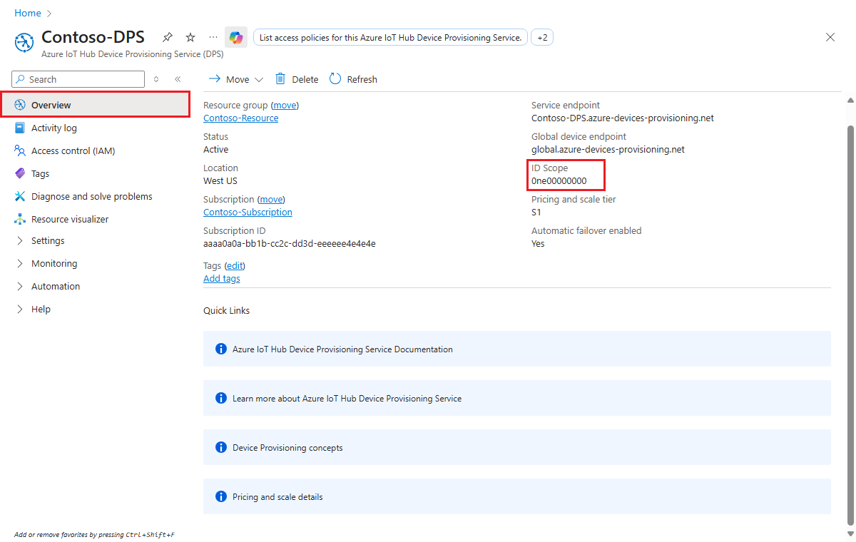856x542 pixels.
Task: Select Overview in the sidebar menu
Action: coord(50,104)
